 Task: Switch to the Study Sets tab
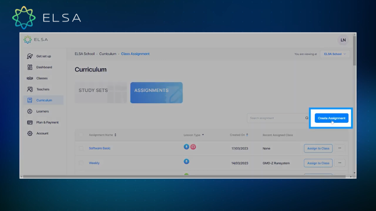pos(101,93)
